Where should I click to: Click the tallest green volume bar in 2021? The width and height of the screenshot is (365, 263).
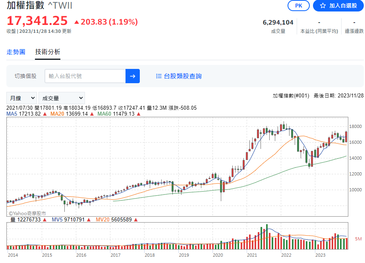point(267,236)
